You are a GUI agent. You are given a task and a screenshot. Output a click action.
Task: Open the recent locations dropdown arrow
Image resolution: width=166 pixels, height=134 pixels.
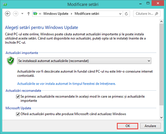(x=22, y=14)
